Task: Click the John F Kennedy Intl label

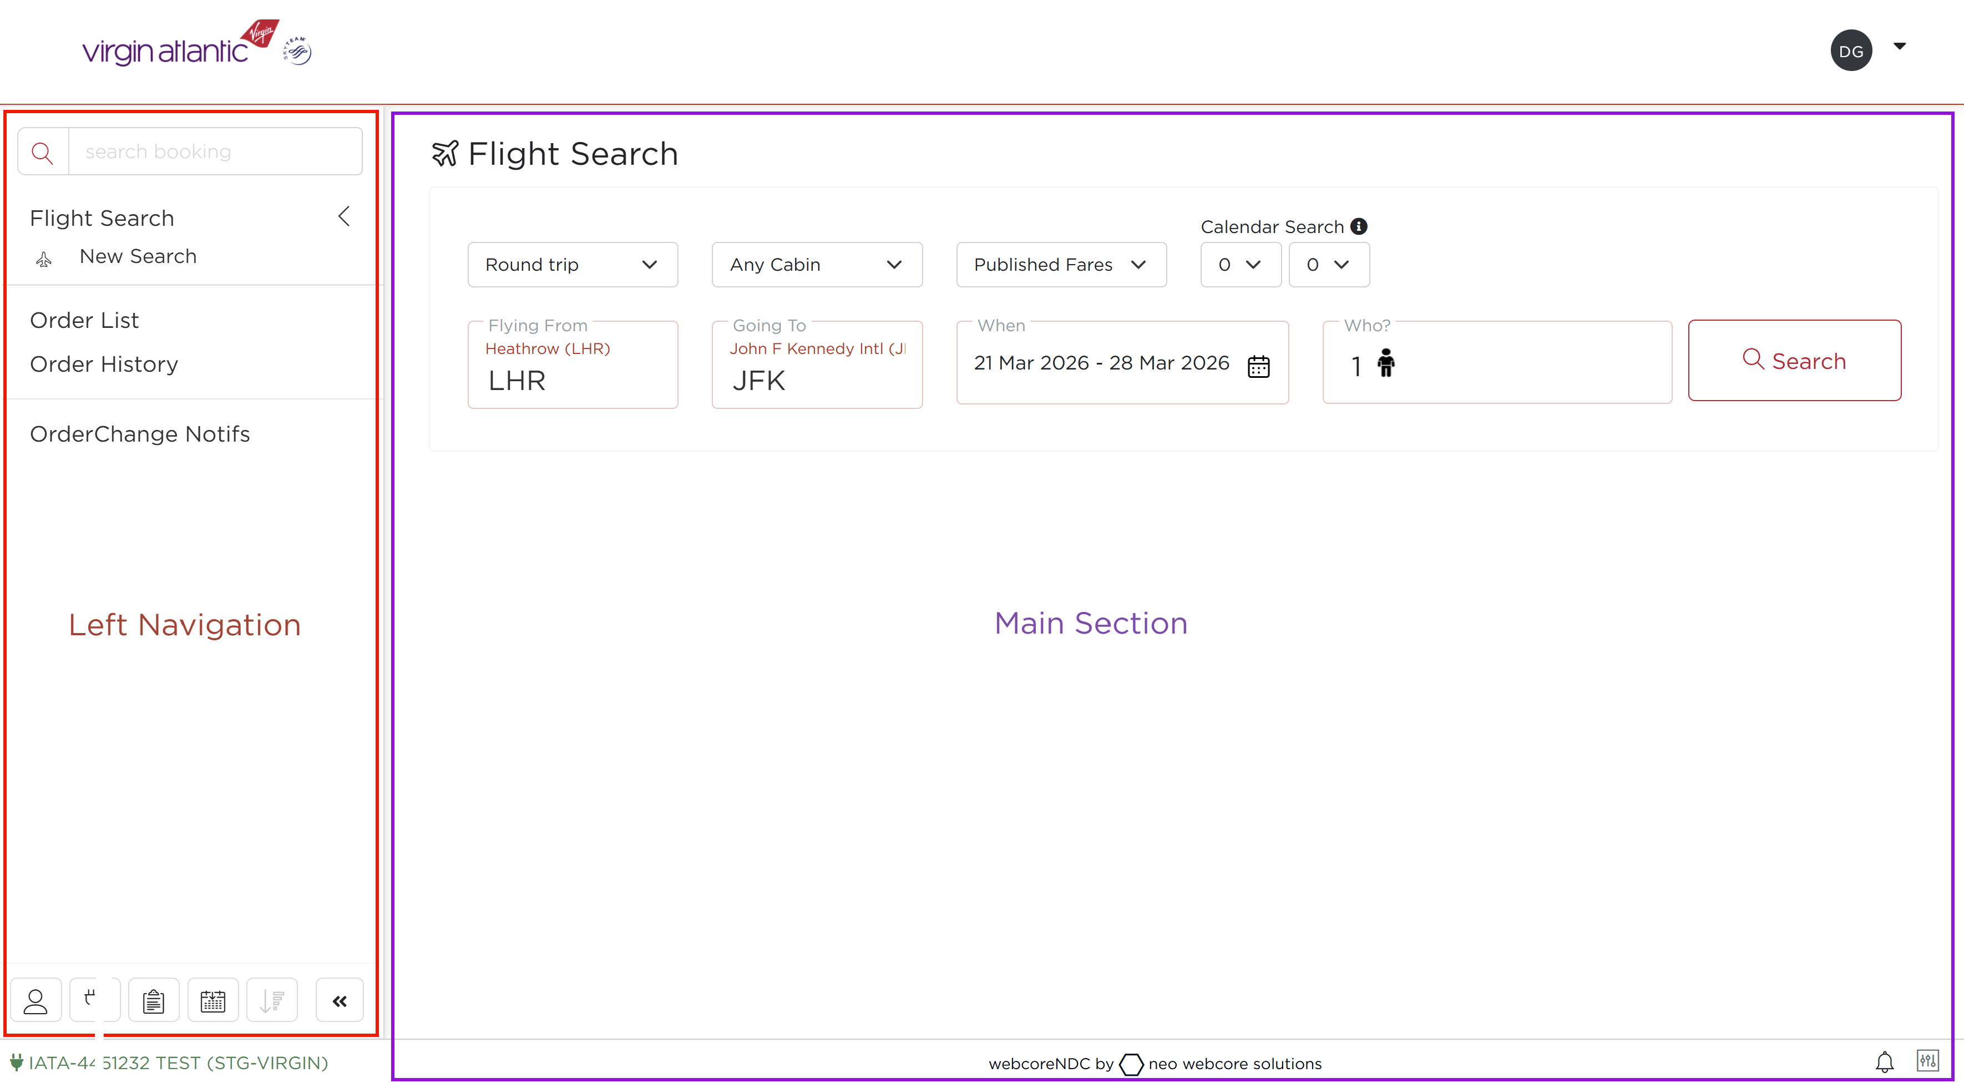Action: pos(817,348)
